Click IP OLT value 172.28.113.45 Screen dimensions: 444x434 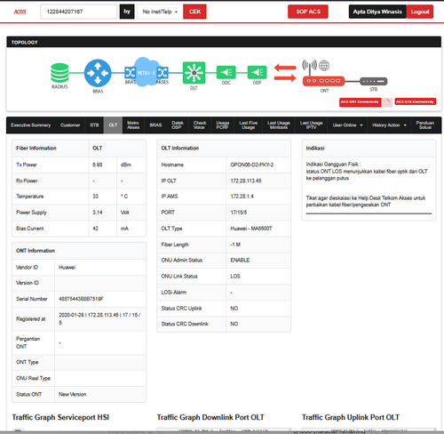tap(246, 181)
